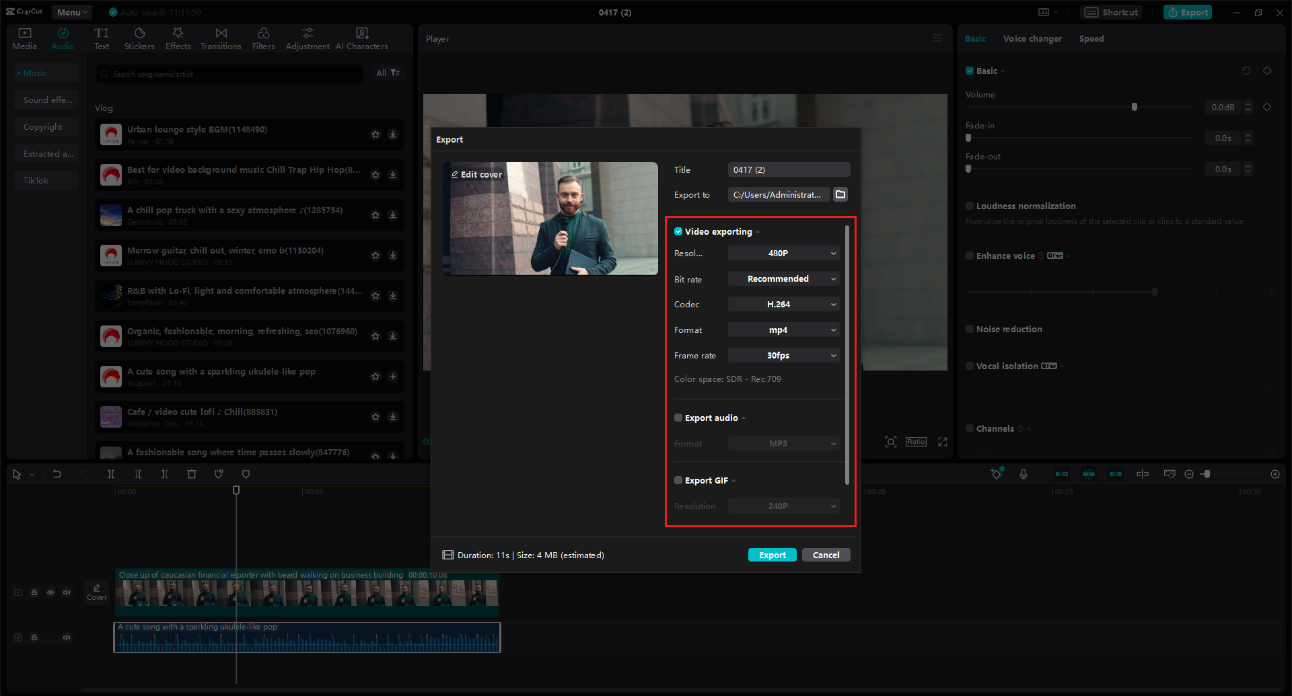Select the Sound effects category

click(x=47, y=100)
